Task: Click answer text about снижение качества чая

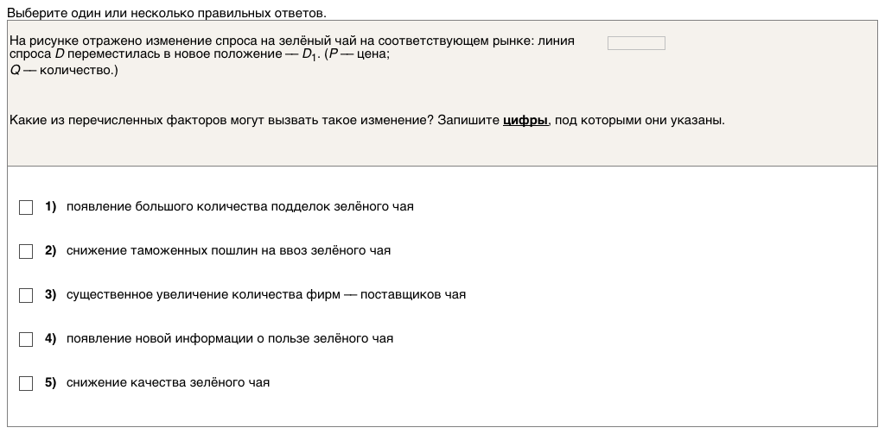Action: coord(168,383)
